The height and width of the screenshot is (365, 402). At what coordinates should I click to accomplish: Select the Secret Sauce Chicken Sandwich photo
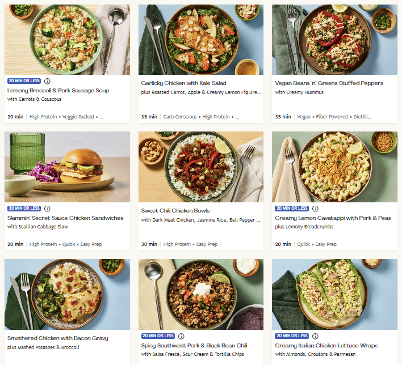pyautogui.click(x=67, y=167)
